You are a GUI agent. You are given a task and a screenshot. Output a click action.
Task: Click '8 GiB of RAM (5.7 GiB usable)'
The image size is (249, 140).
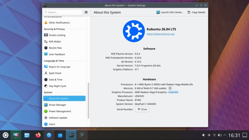(x=151, y=88)
